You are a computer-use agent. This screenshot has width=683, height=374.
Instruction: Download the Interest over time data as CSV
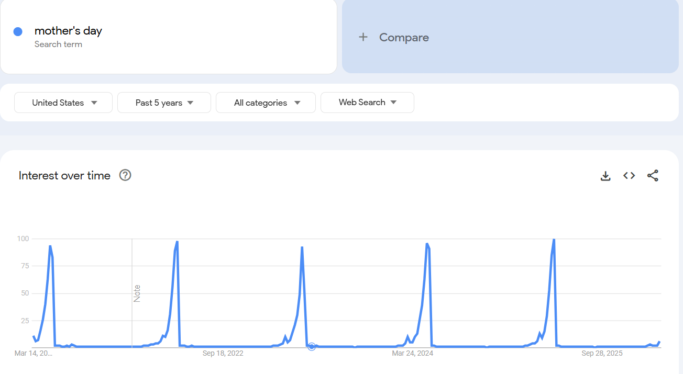click(x=605, y=176)
